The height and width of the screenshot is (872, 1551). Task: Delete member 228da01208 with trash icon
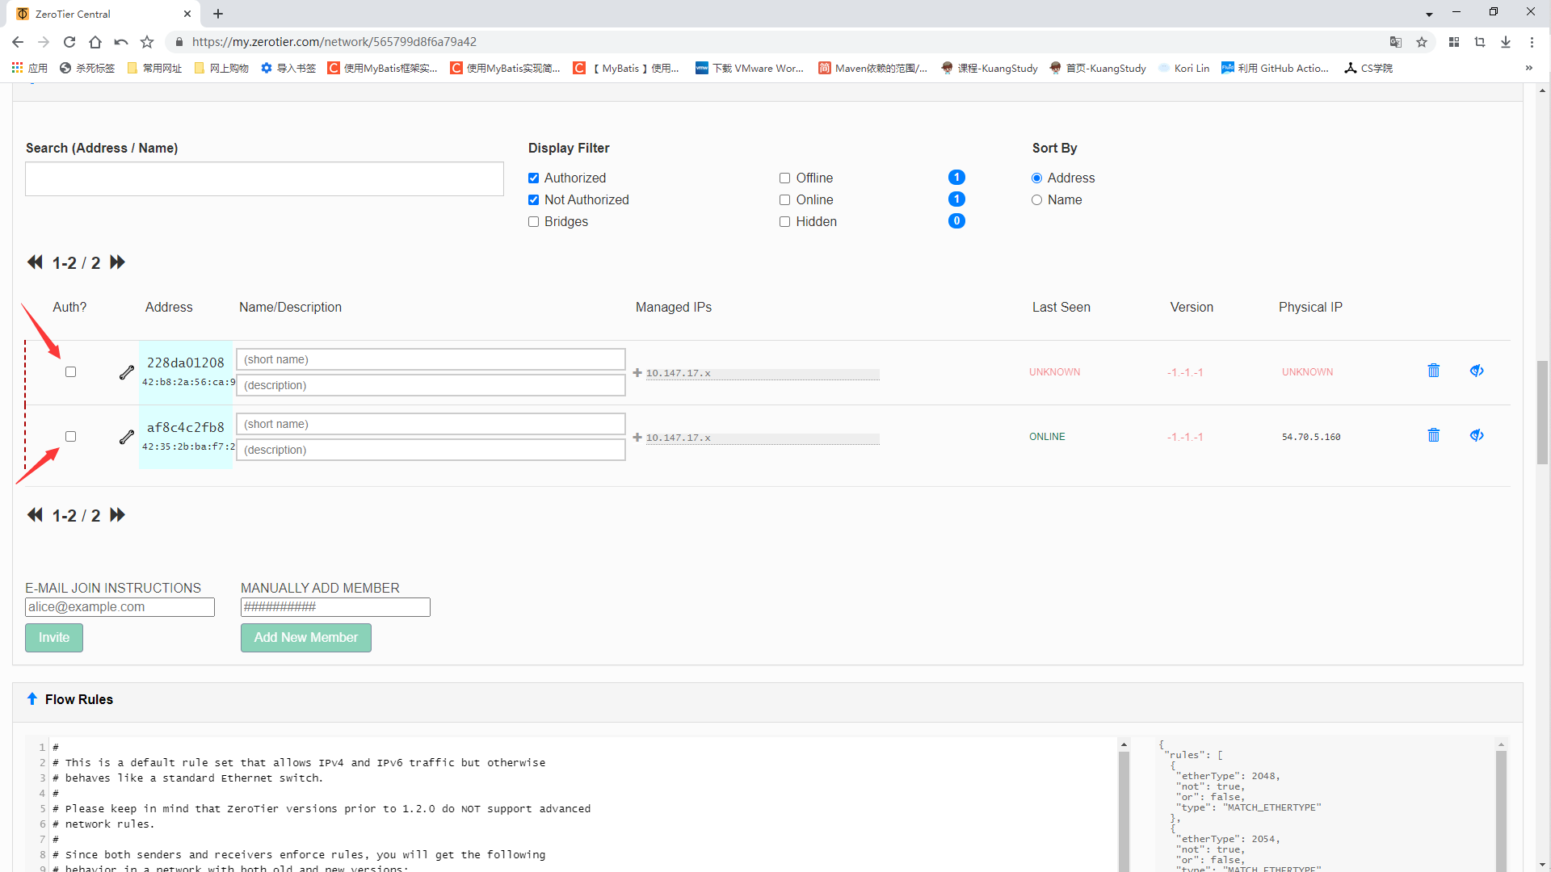[1433, 371]
